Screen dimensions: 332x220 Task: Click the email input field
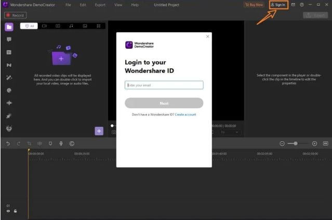tap(164, 85)
